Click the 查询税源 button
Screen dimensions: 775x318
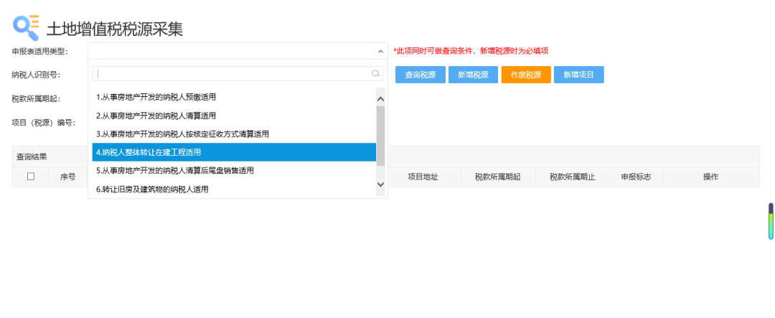420,75
